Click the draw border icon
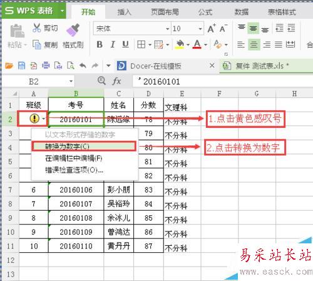This screenshot has width=313, height=281. pos(158,45)
